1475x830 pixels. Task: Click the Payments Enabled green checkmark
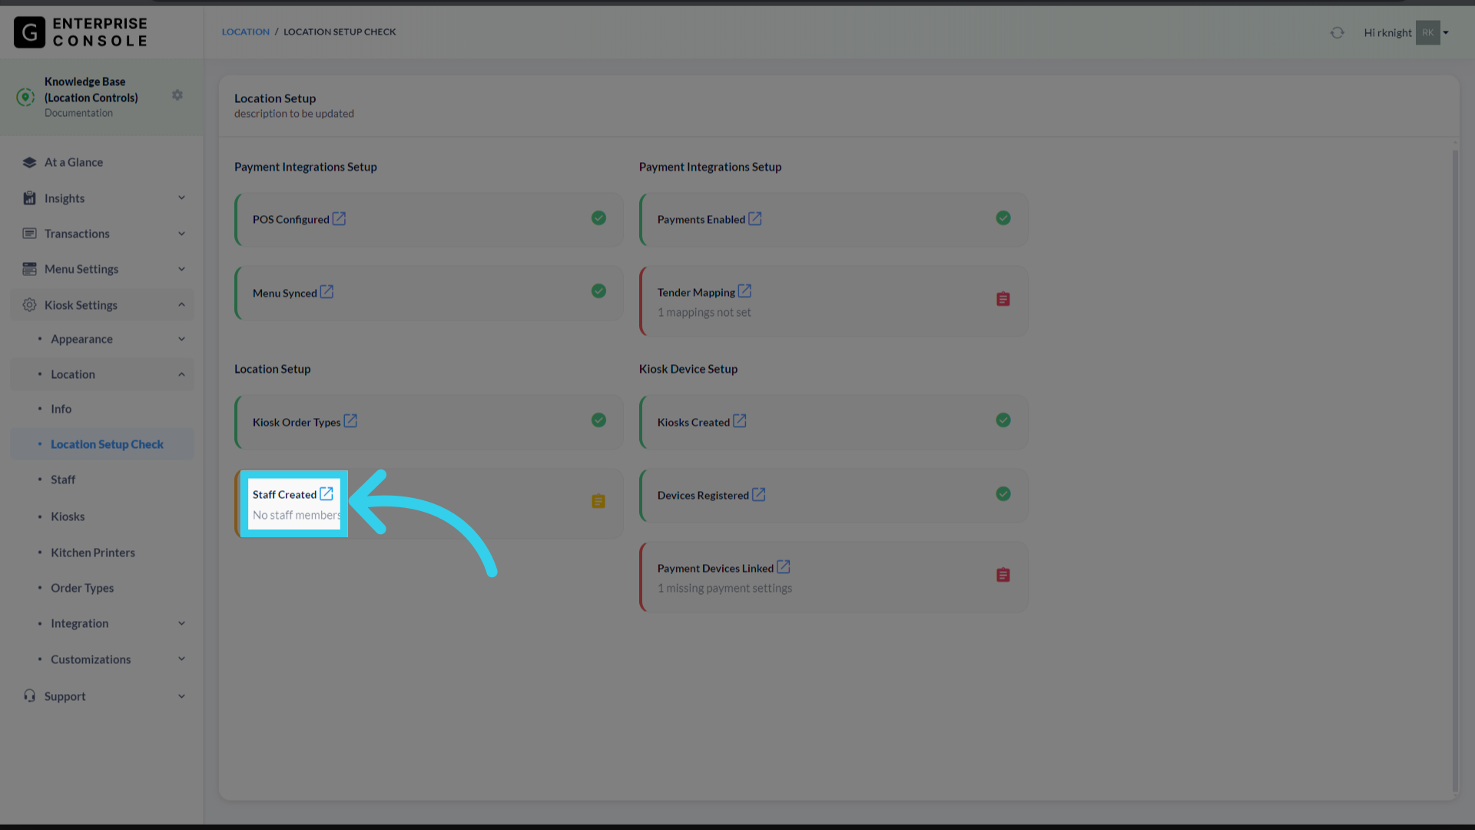(1003, 218)
